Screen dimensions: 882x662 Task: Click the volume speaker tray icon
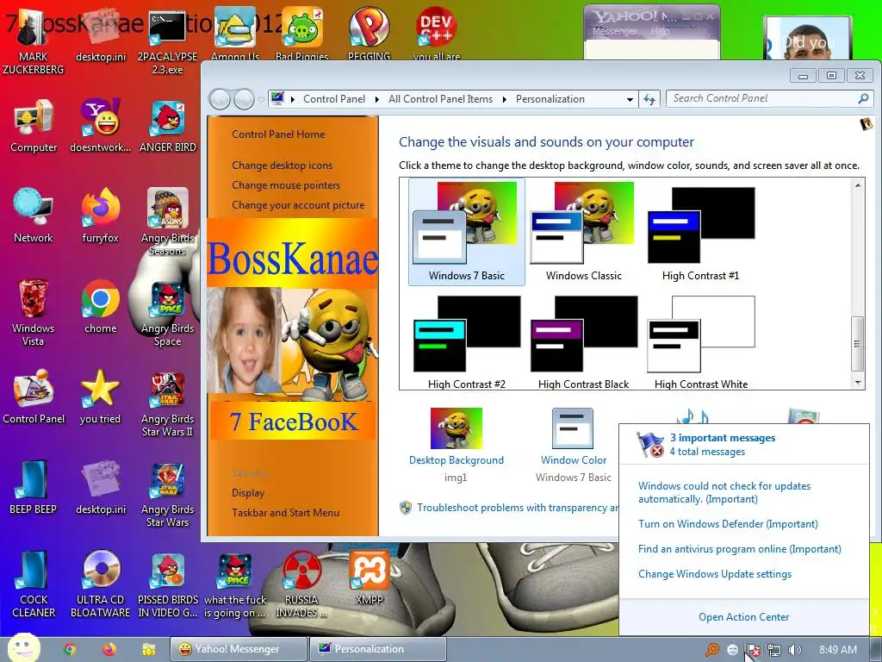pos(794,650)
